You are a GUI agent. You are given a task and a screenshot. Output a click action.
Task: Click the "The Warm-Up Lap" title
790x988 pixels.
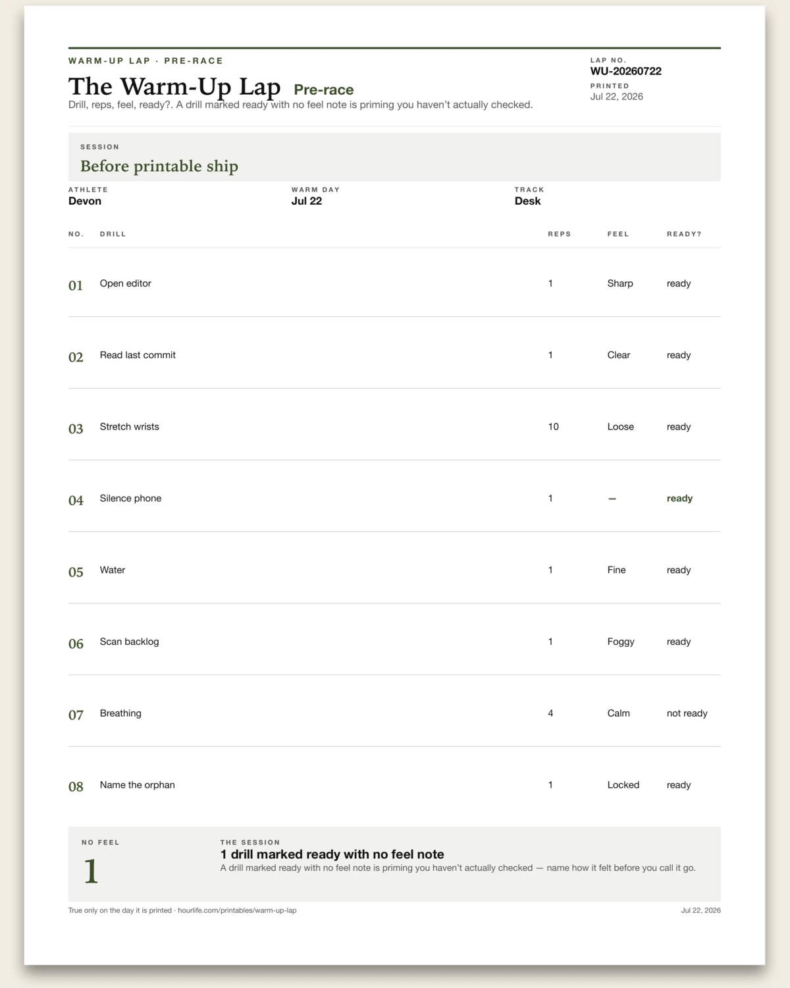[174, 87]
